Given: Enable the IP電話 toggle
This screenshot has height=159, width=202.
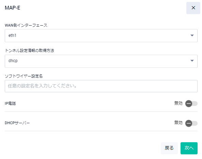Looking at the screenshot, I should [191, 103].
